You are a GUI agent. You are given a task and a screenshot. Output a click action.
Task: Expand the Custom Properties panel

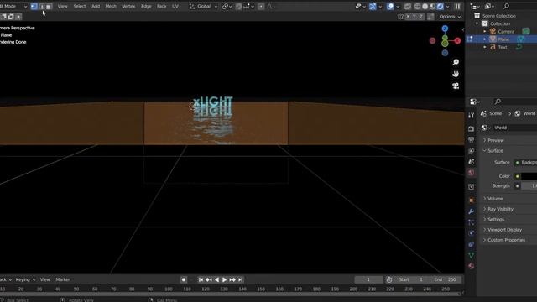(506, 240)
